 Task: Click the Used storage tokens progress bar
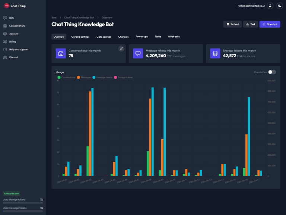point(23,203)
